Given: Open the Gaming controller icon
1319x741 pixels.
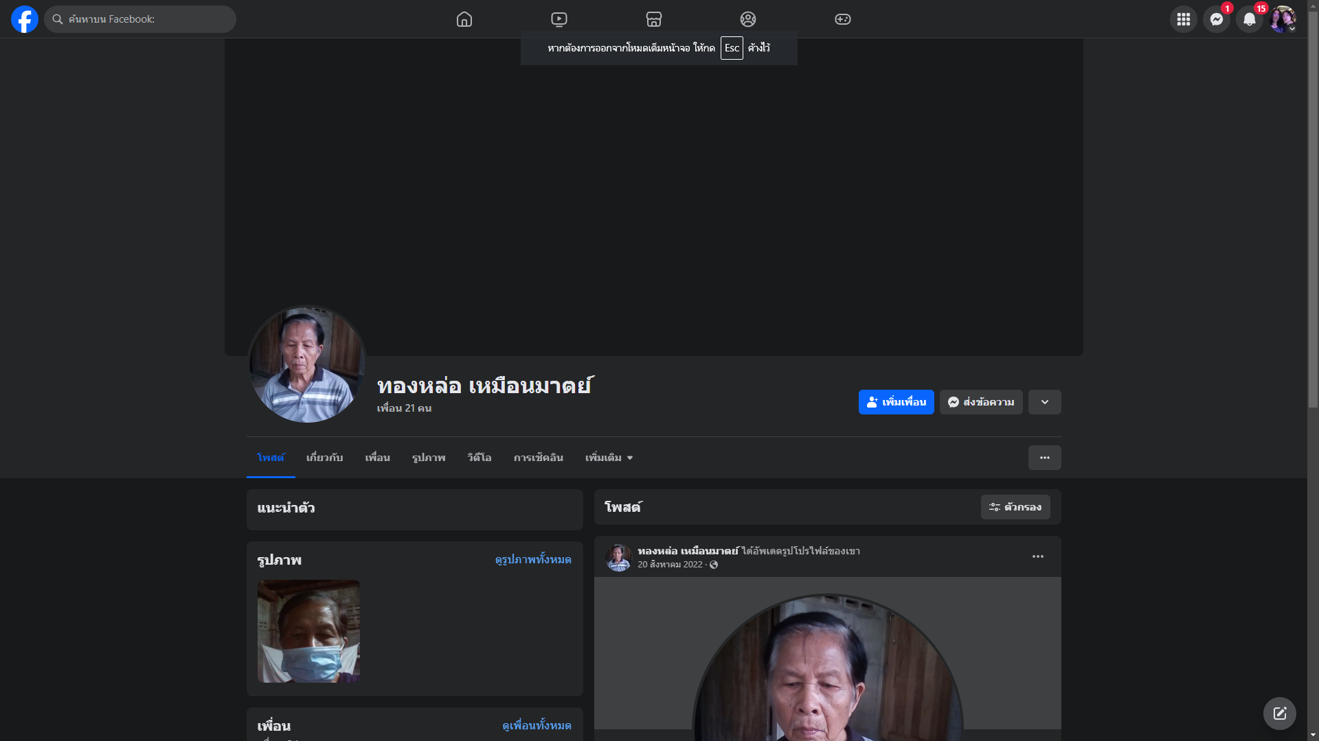Looking at the screenshot, I should (843, 19).
